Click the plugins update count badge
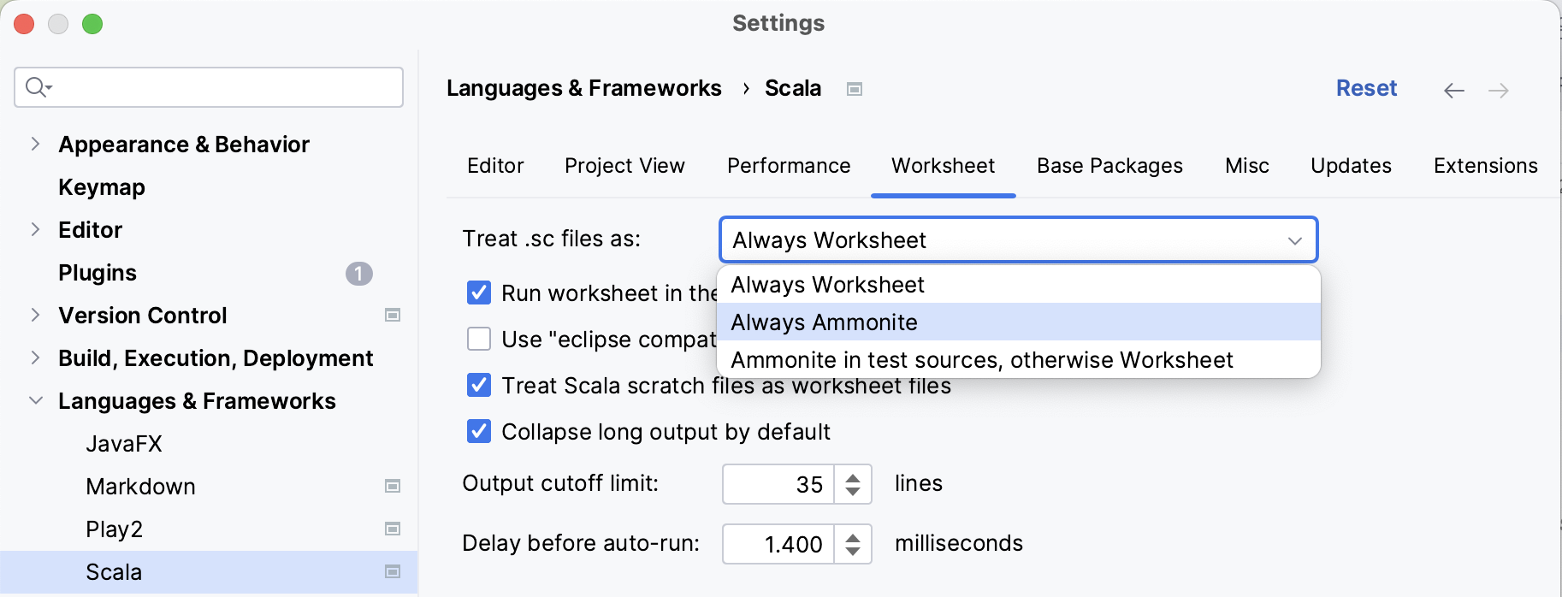The image size is (1562, 597). tap(358, 273)
